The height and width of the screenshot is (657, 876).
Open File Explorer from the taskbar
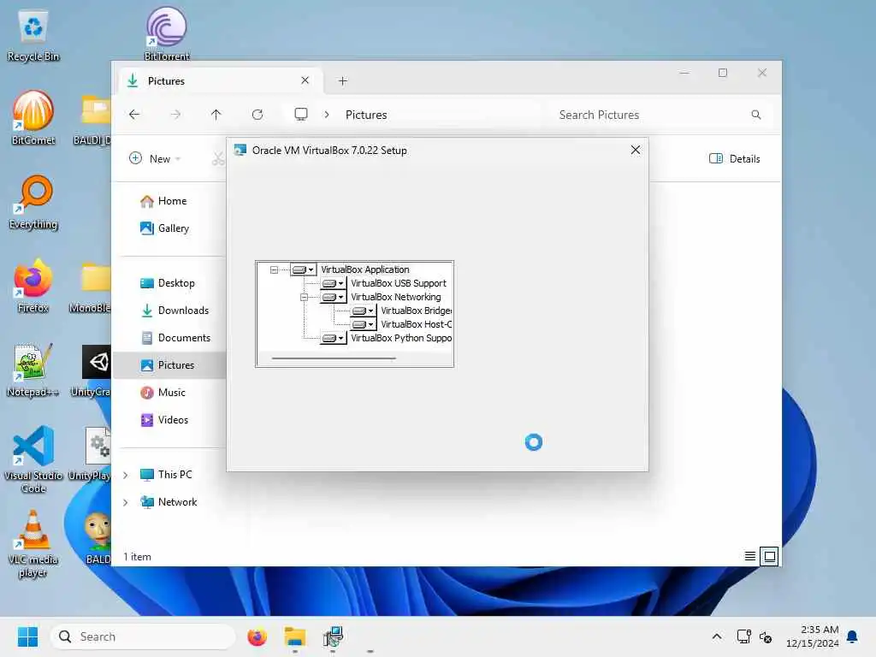[x=295, y=636]
